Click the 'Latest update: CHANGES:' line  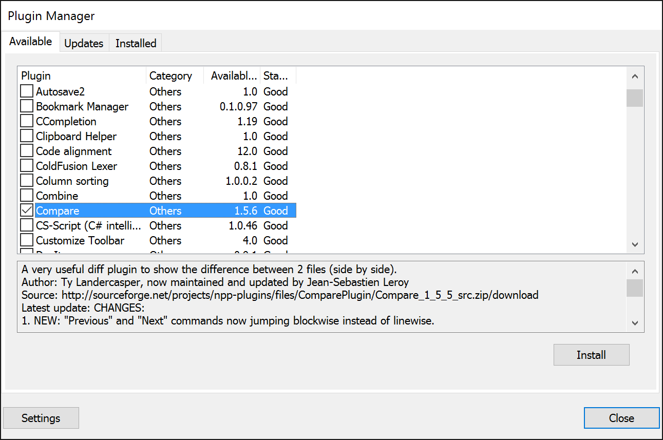83,308
